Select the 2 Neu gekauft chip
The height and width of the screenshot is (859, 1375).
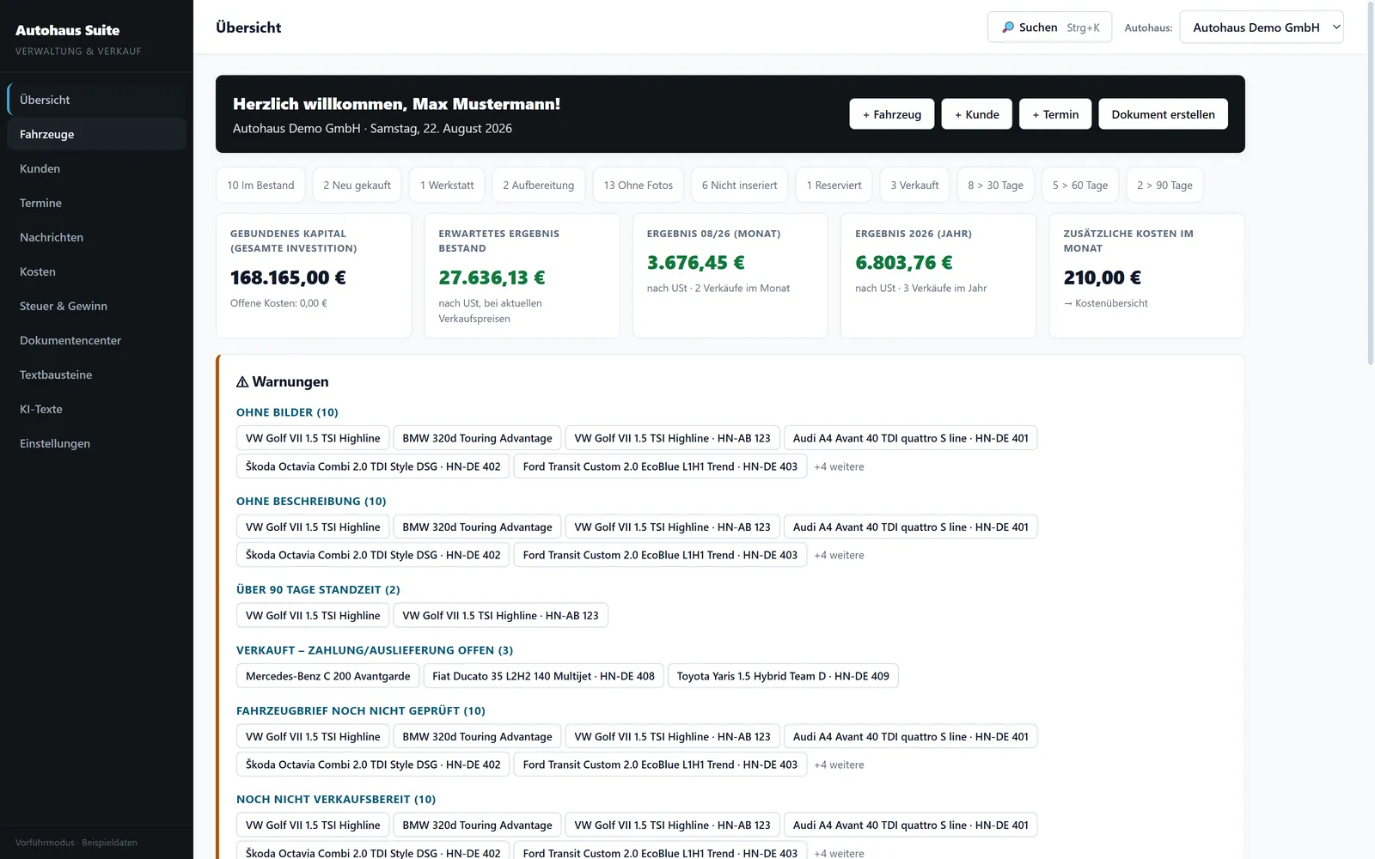(357, 185)
